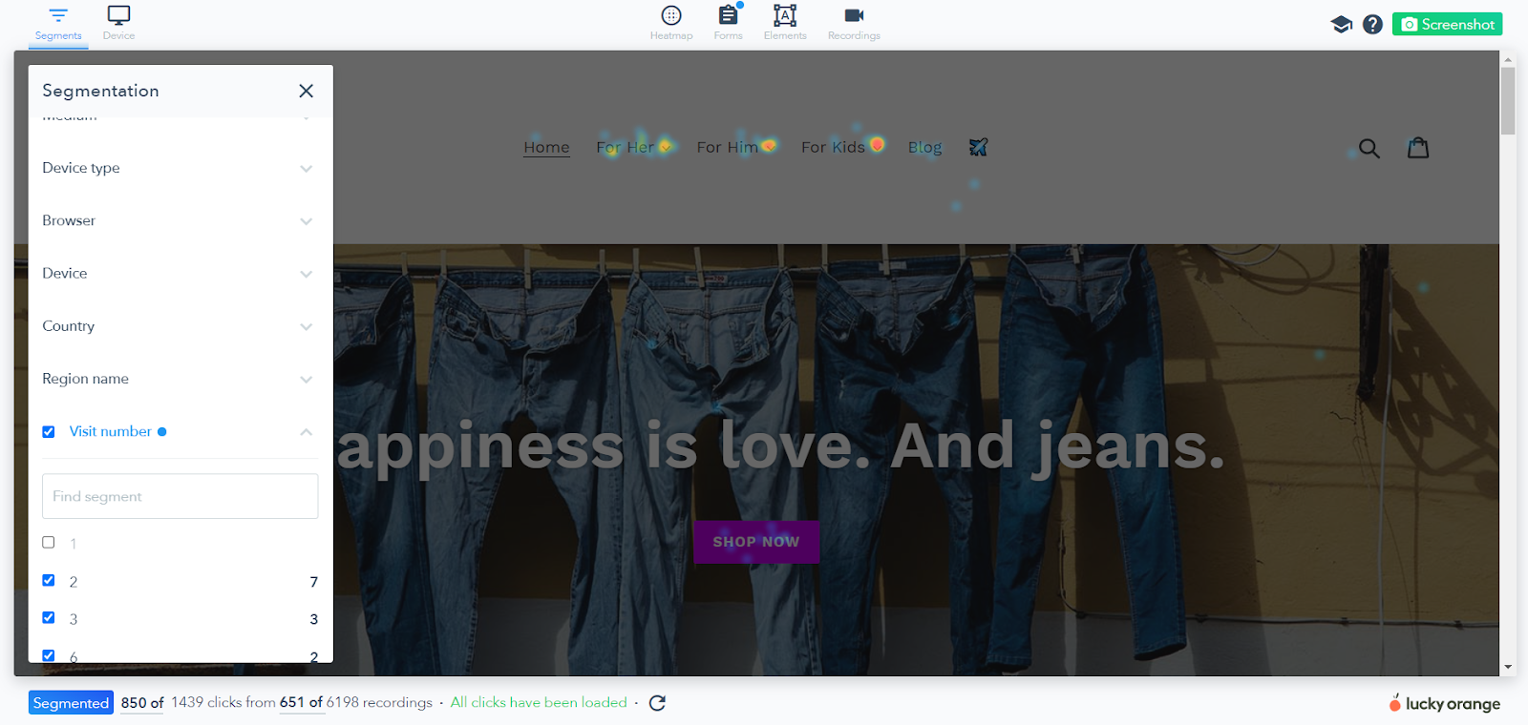Expand the Device type segment

tap(178, 168)
